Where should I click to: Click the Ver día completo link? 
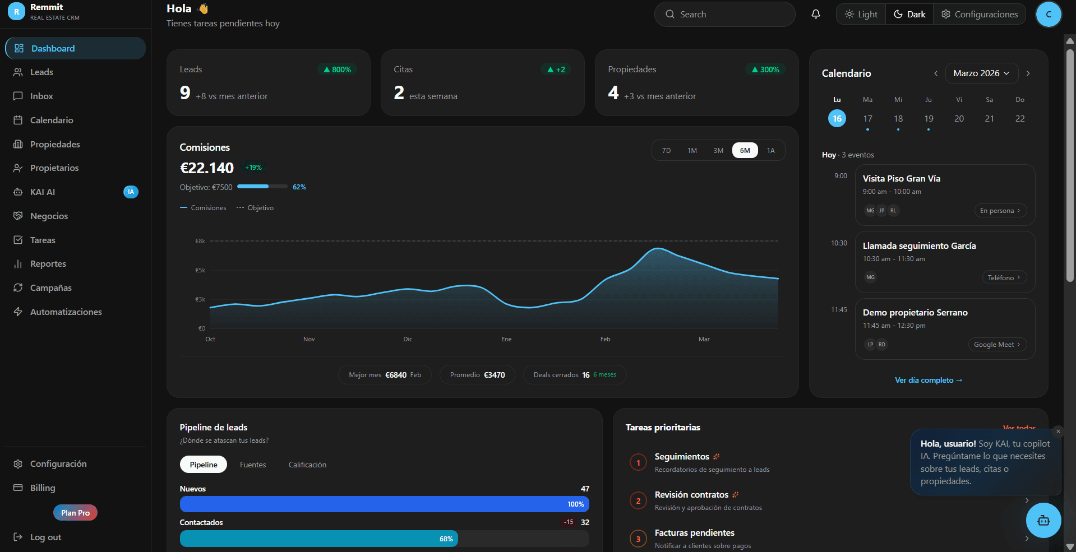928,380
